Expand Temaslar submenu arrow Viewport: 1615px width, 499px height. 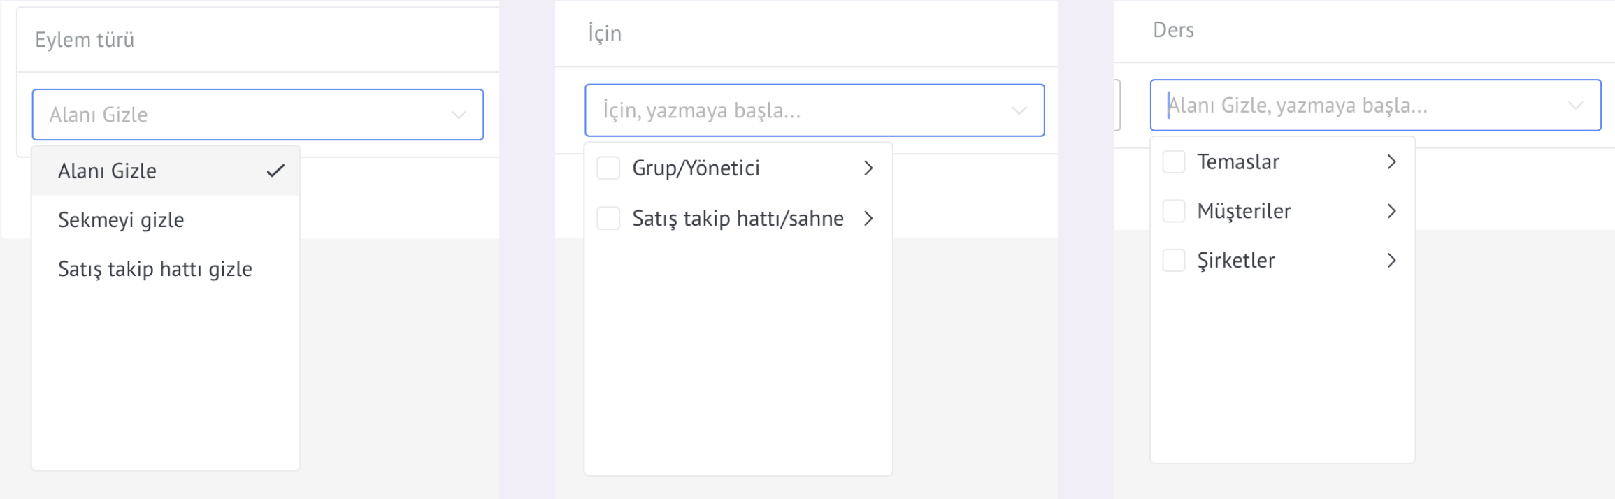(1391, 162)
